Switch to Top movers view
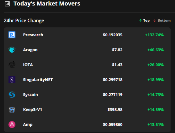Image resolution: width=175 pixels, height=133 pixels. (144, 20)
